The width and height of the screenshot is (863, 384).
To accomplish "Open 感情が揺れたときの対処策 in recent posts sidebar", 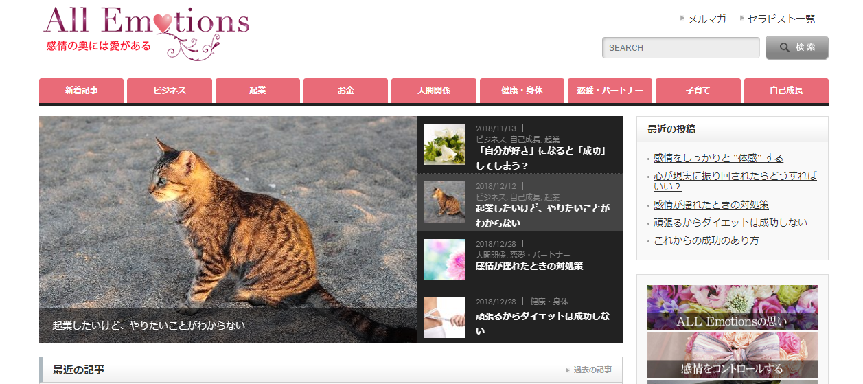I will [x=711, y=205].
